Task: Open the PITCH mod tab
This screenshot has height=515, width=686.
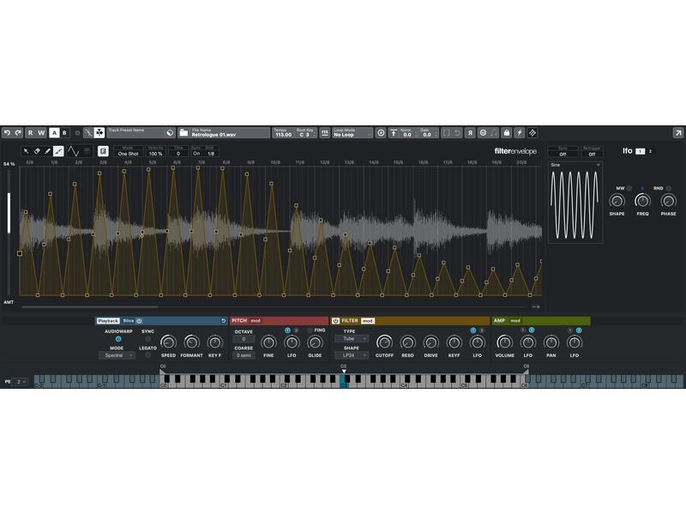Action: (256, 321)
